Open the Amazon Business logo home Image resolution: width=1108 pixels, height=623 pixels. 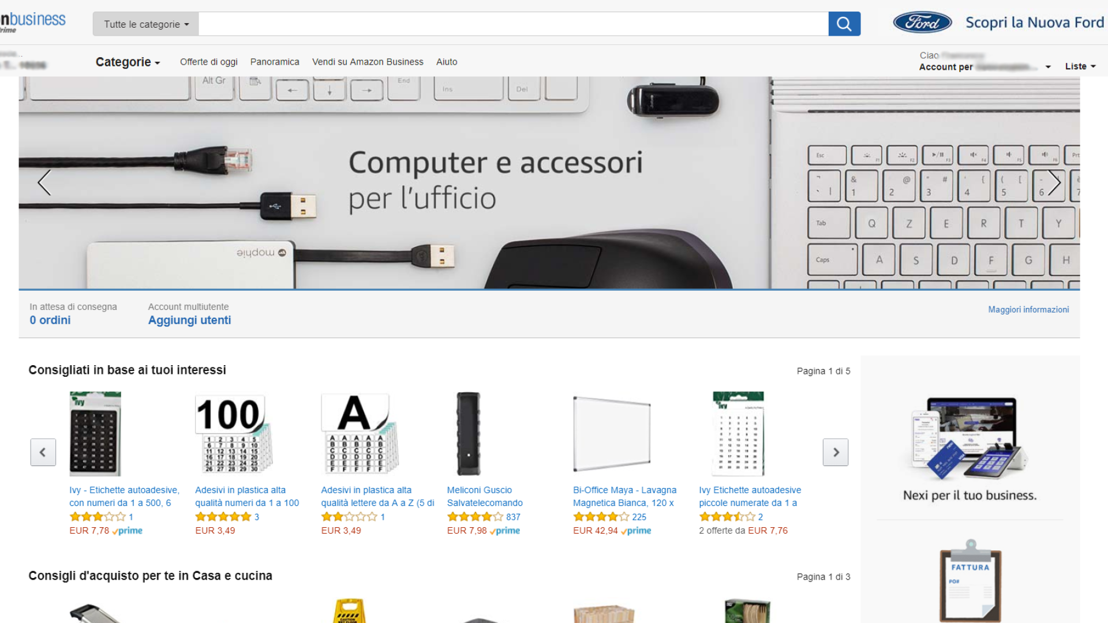pos(33,21)
